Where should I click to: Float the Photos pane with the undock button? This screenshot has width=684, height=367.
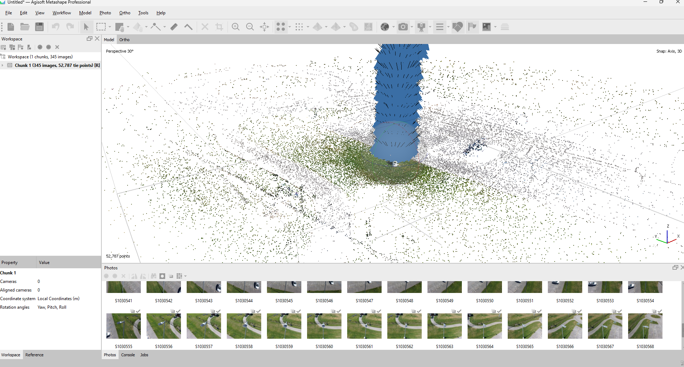tap(675, 268)
